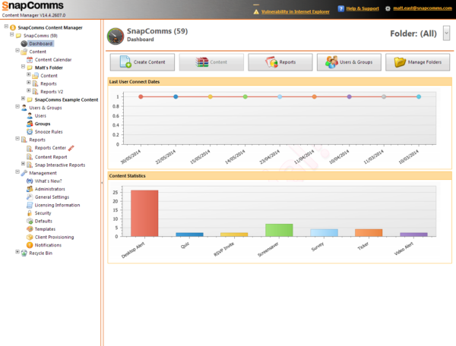Click the Content toolbar button
This screenshot has height=346, width=456.
[211, 62]
